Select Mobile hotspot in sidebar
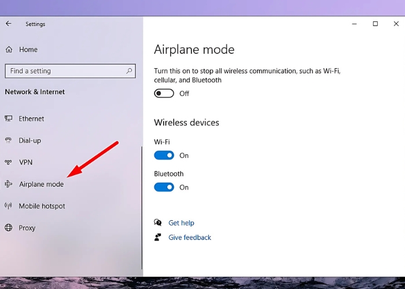405x289 pixels. 42,206
